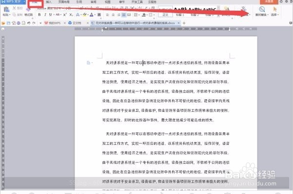Enable distributed alignment
293x194 pixels.
129,15
